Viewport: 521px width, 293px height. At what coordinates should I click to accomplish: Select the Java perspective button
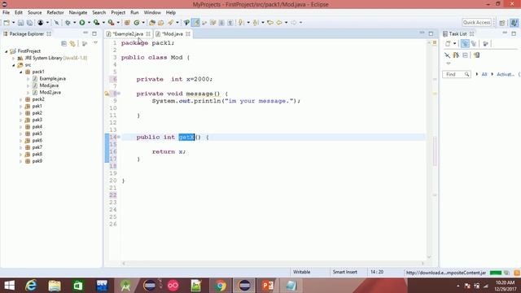pyautogui.click(x=514, y=23)
